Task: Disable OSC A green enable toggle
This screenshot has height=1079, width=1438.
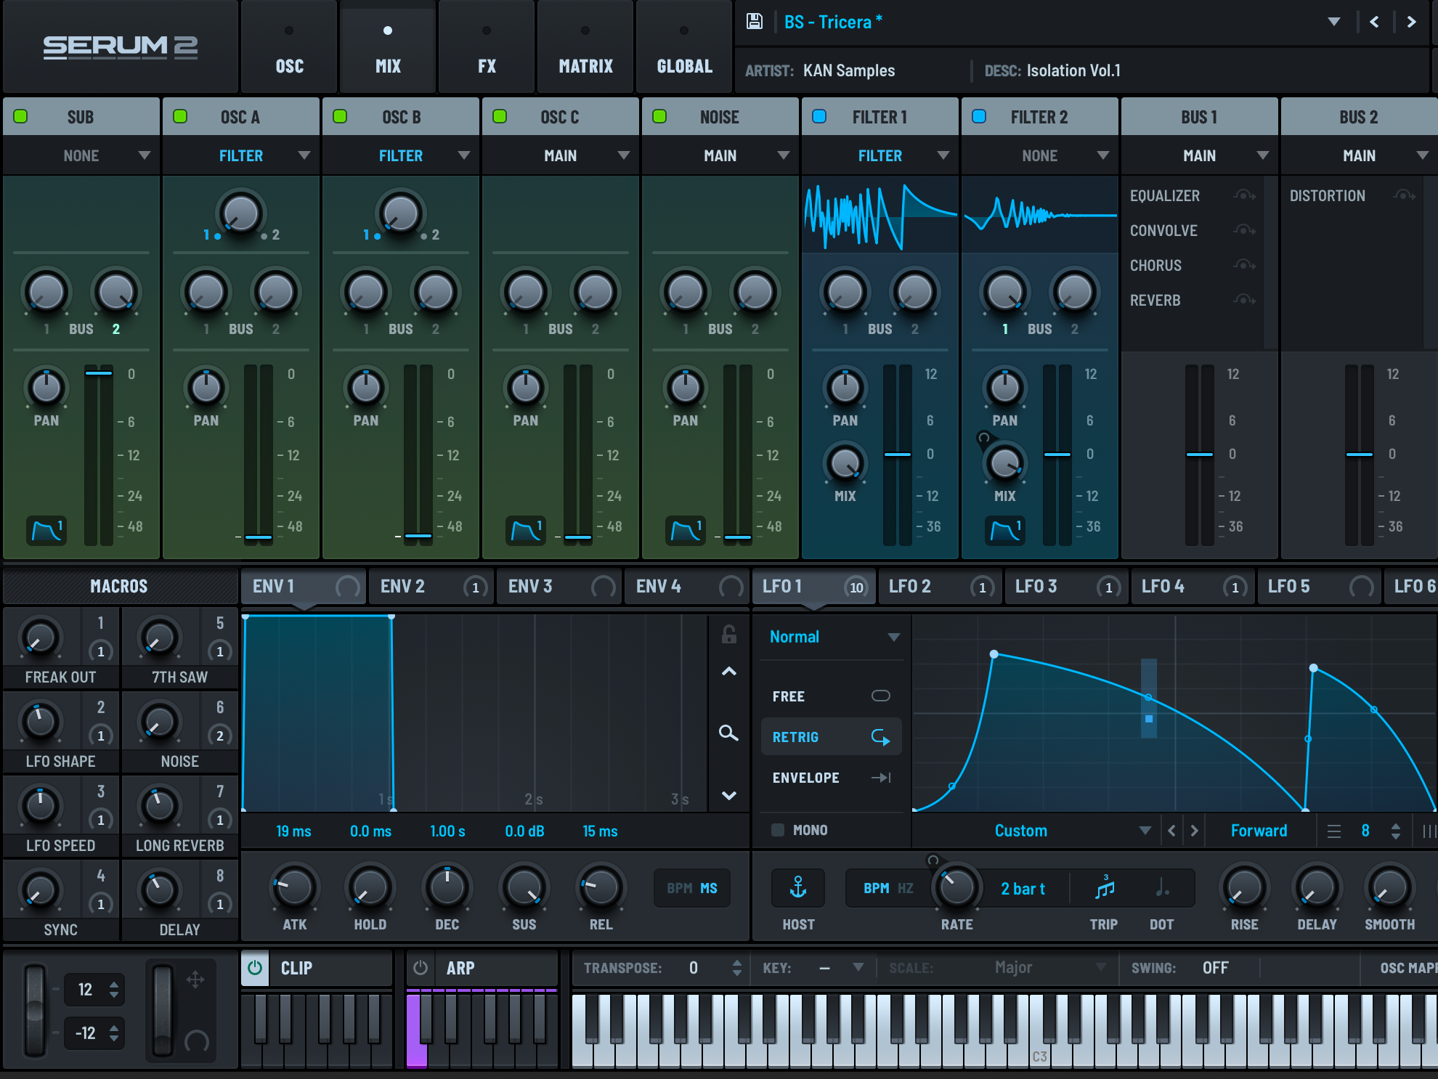Action: (x=180, y=116)
